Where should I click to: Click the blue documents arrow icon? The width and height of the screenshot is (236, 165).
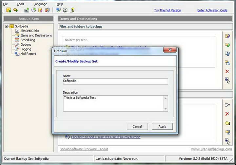click(227, 54)
